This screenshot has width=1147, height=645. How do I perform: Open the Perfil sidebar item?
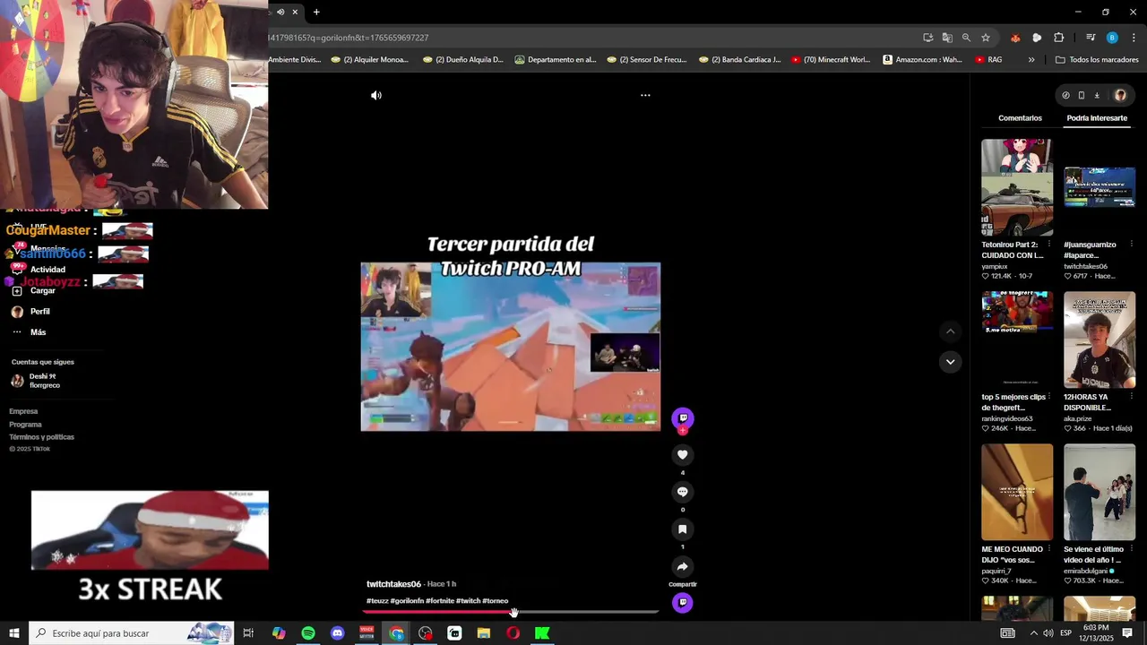[30, 312]
